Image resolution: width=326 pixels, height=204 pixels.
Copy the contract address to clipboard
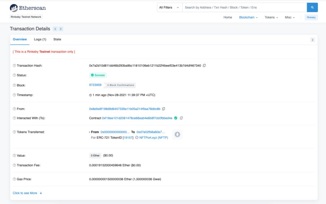tap(181, 118)
